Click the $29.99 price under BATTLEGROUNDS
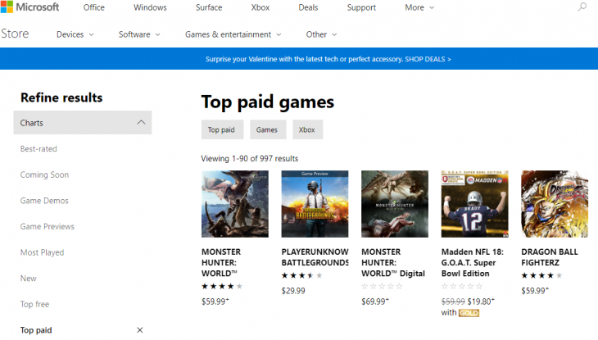Viewport: 598px width, 340px height. pyautogui.click(x=293, y=291)
